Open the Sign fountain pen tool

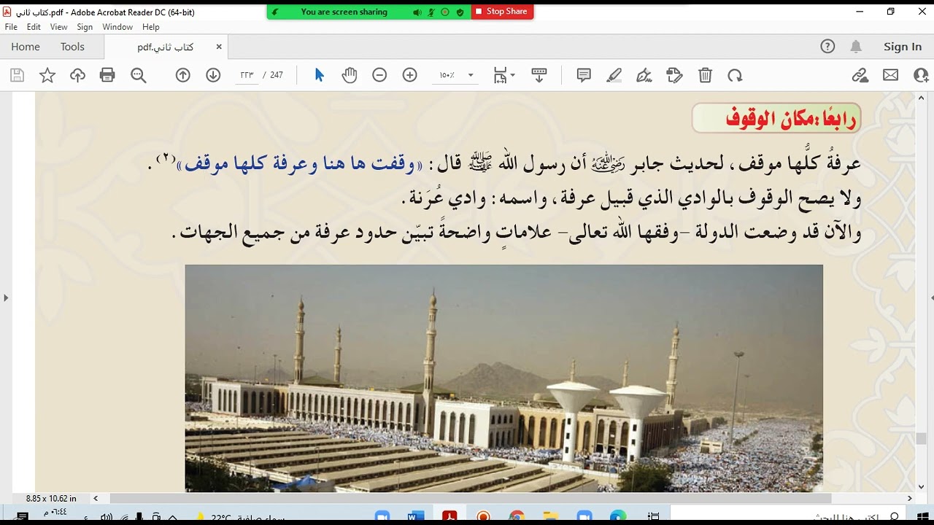point(644,75)
